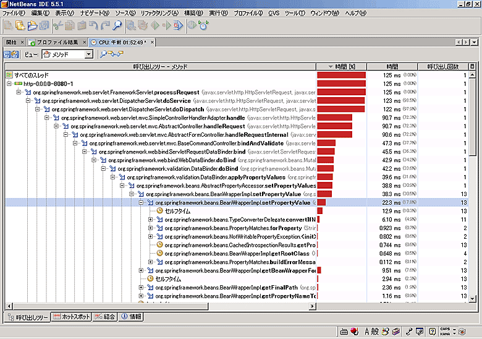Click the IME microphone icon
This screenshot has height=339, width=482.
pos(409,332)
